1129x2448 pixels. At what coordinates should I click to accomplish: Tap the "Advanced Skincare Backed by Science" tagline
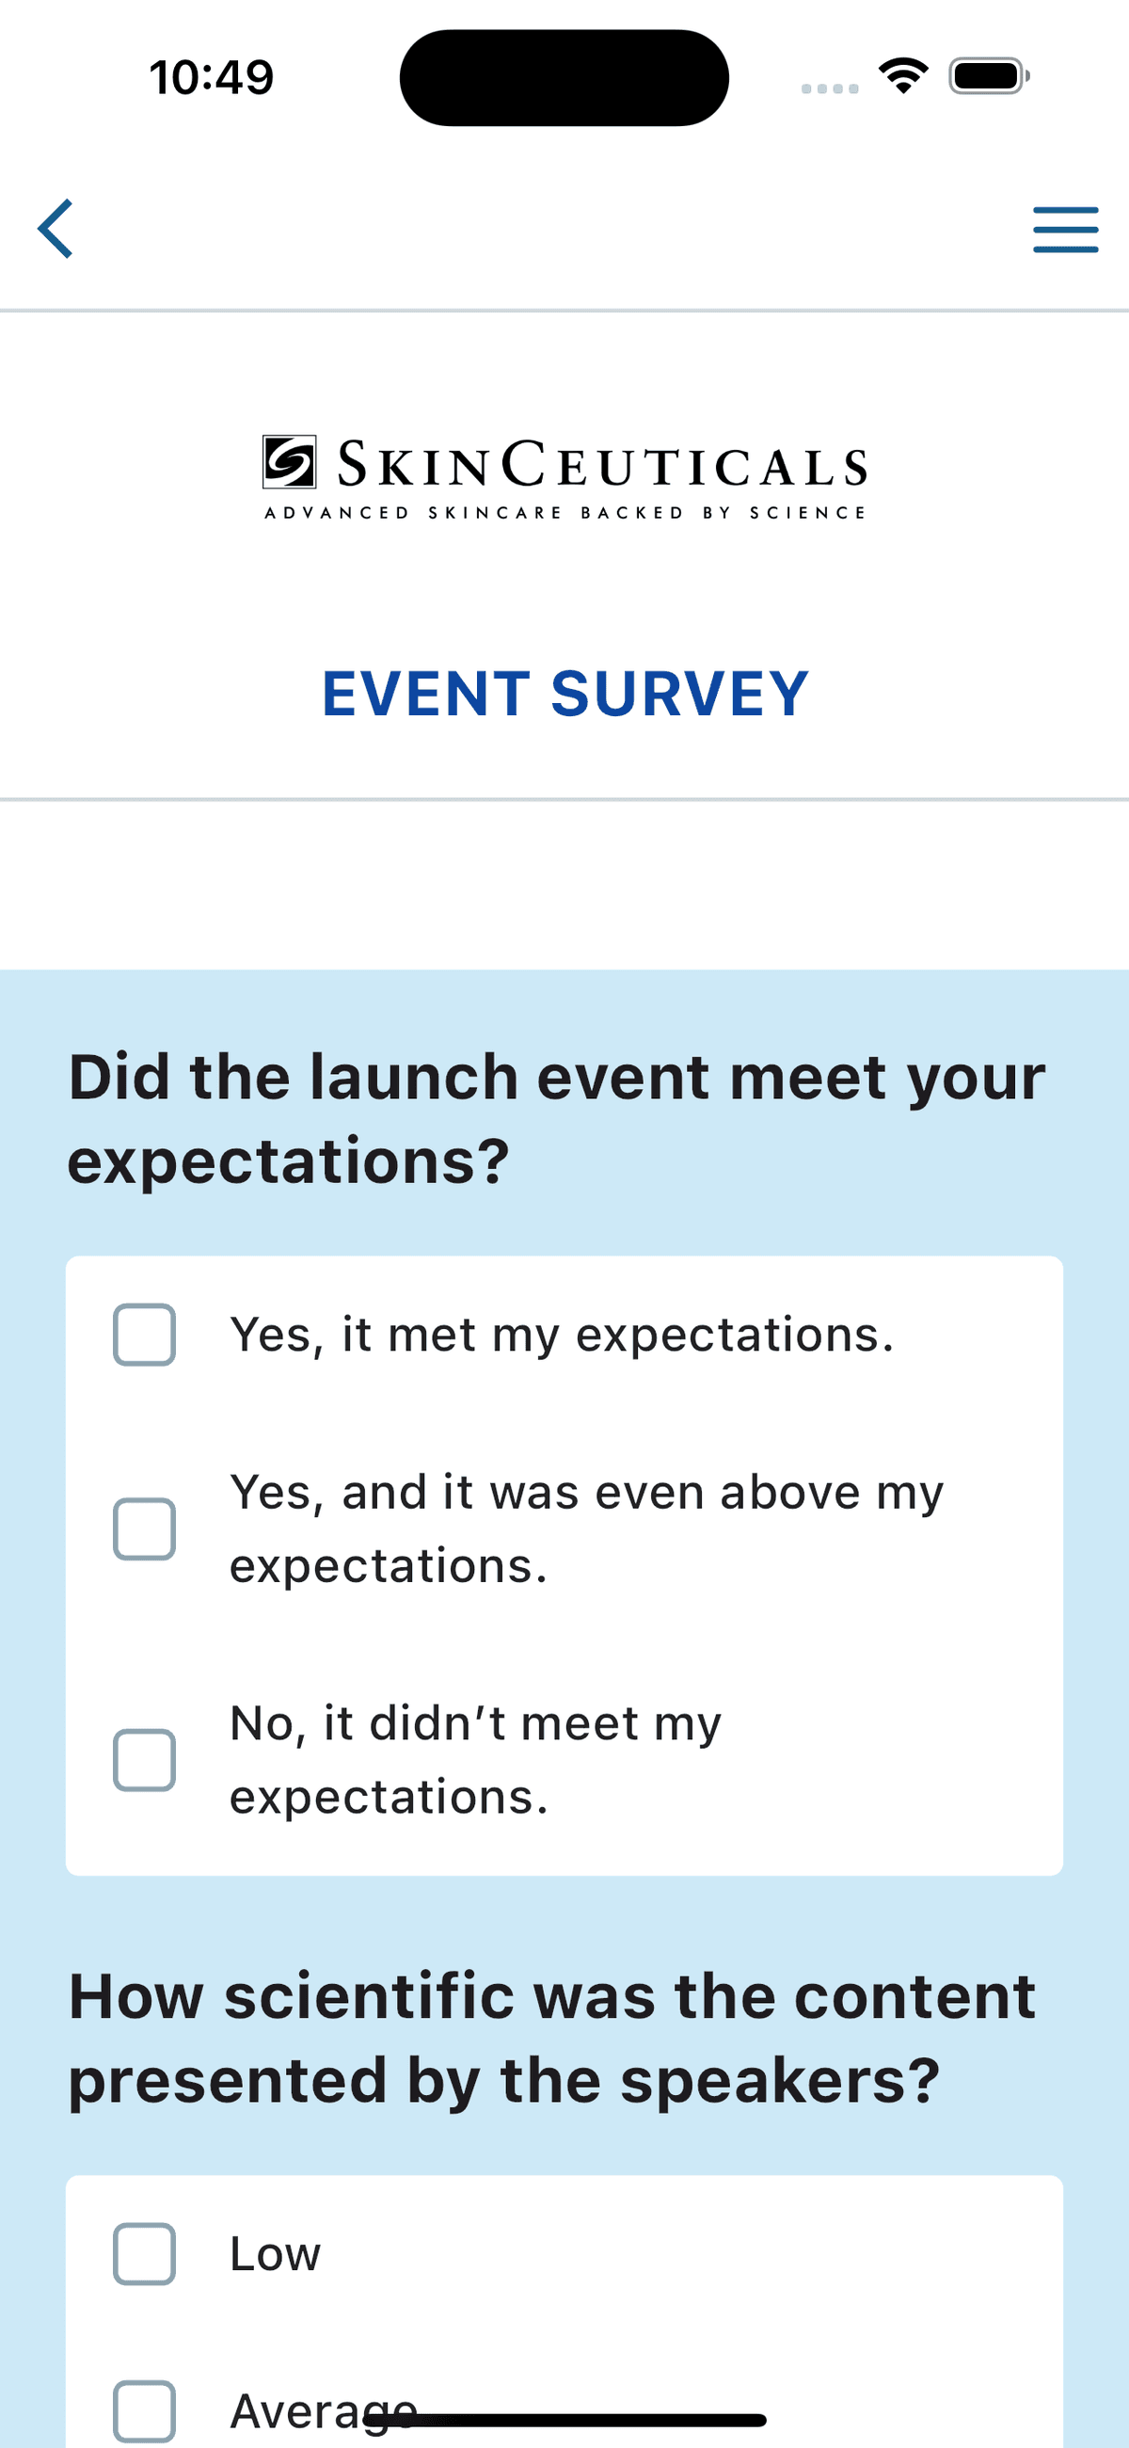[x=564, y=513]
